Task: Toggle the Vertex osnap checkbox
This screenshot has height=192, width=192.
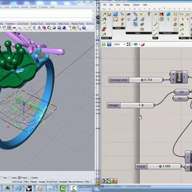Action: click(10, 178)
